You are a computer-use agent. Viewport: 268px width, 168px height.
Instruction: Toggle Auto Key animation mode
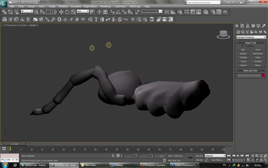pos(199,156)
